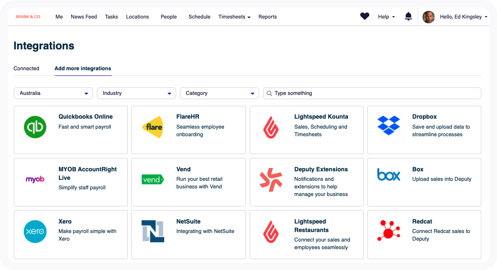Open notifications bell icon
Screen dimensions: 497x270
(408, 17)
